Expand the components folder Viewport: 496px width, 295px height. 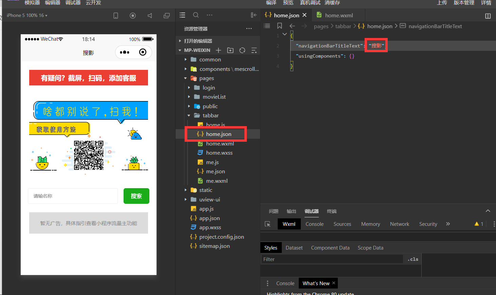click(185, 69)
